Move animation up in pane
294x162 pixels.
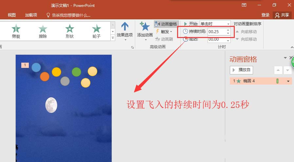[278, 70]
